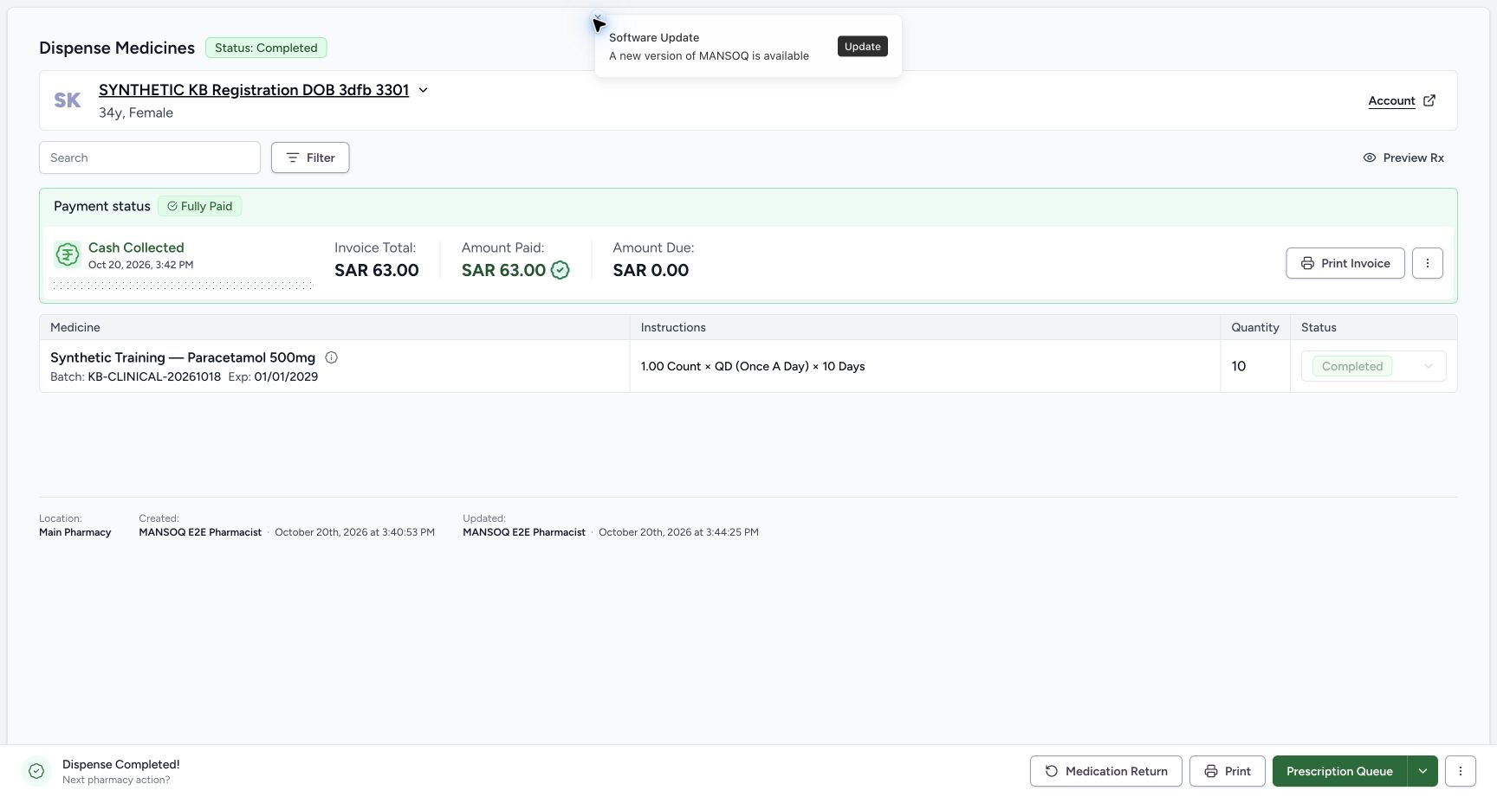Click Preview Rx eye icon
This screenshot has width=1497, height=797.
coord(1370,157)
